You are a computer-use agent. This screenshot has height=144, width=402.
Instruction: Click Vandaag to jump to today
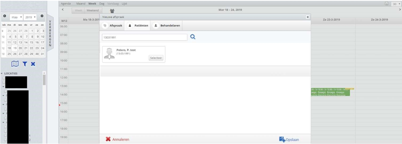(113, 4)
